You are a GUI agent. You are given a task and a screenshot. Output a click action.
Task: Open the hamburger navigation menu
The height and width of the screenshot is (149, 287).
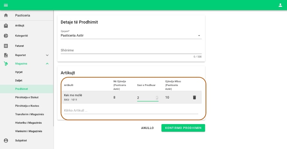point(6,5)
